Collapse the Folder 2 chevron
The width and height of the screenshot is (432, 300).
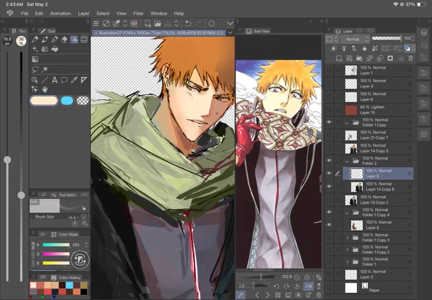click(347, 161)
